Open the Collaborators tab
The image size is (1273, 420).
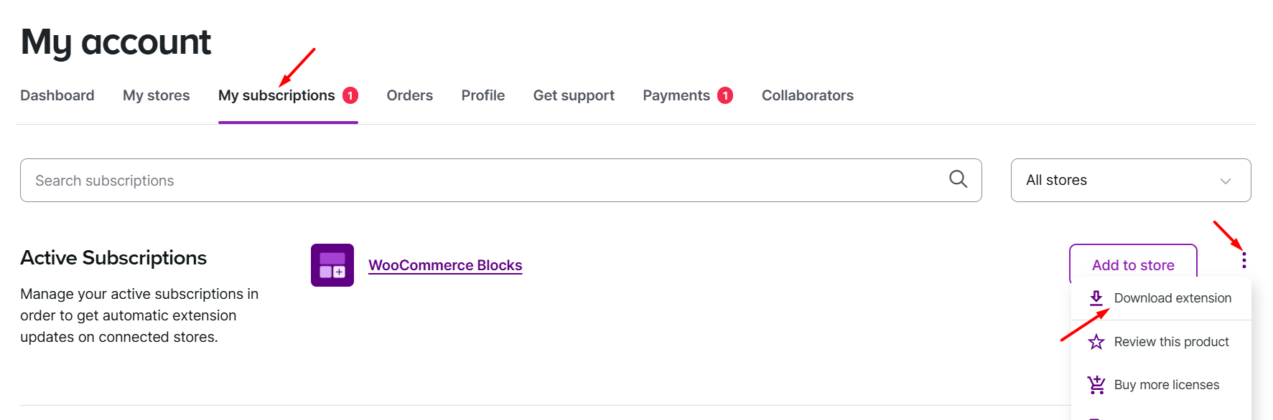pyautogui.click(x=808, y=95)
